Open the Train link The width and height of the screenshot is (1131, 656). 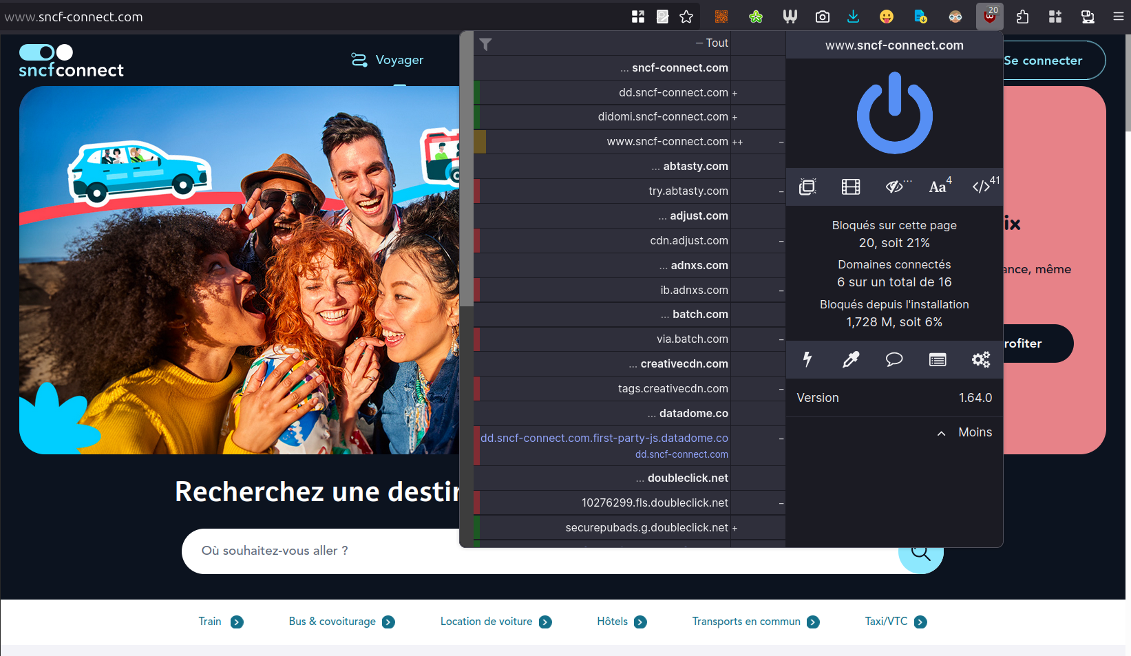[x=221, y=622]
